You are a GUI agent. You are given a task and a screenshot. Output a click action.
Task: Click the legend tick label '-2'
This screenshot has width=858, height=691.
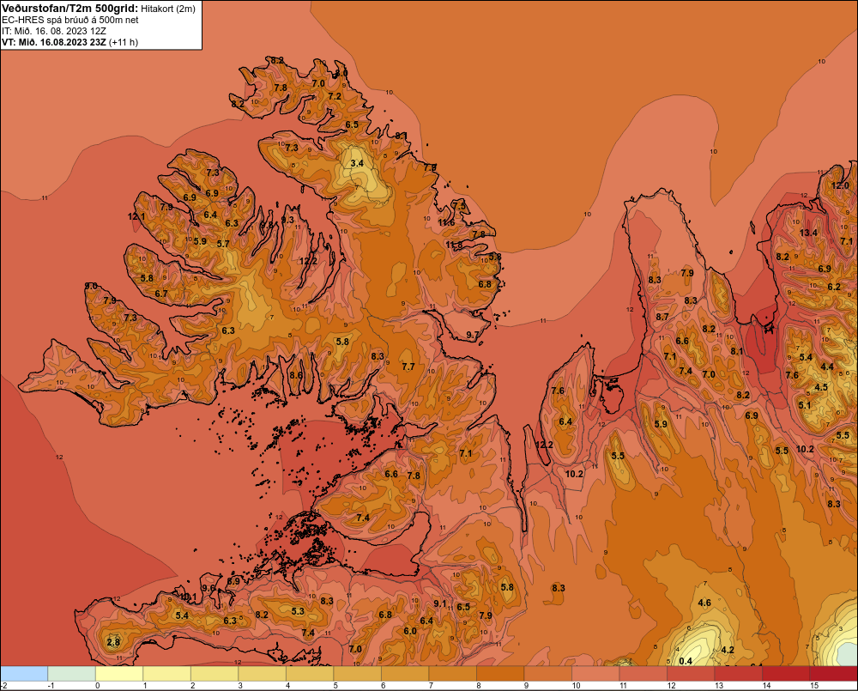click(3, 686)
